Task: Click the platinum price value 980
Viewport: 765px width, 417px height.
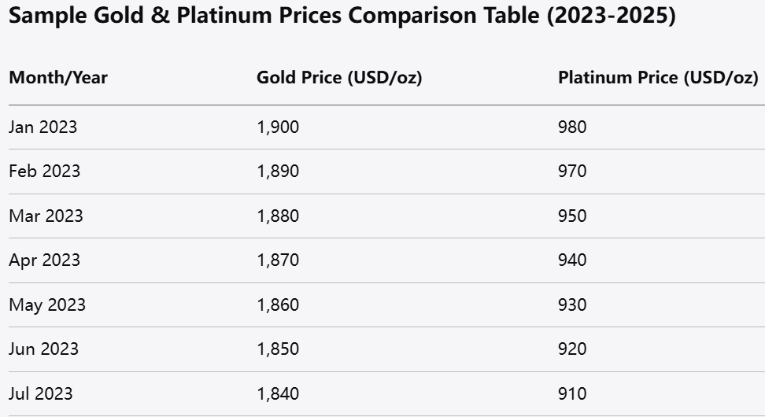Action: point(572,127)
